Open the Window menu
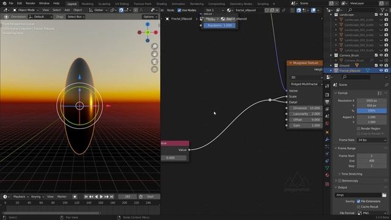391x220 pixels. [x=44, y=4]
